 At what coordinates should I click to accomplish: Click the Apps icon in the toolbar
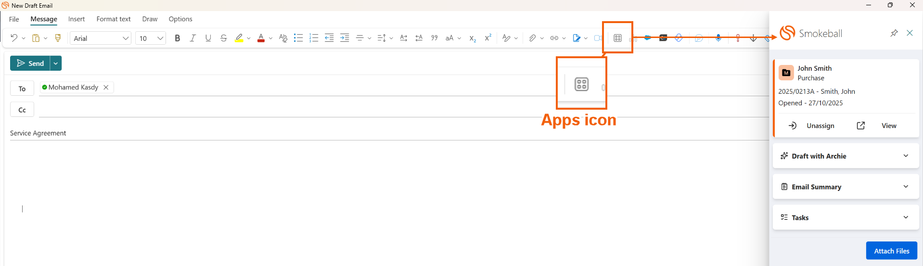coord(617,38)
